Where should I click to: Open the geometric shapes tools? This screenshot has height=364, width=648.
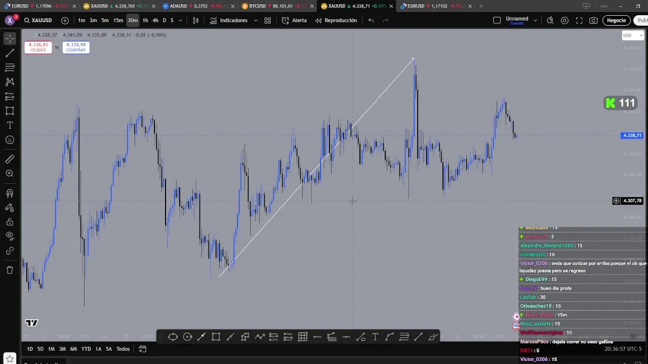point(10,111)
